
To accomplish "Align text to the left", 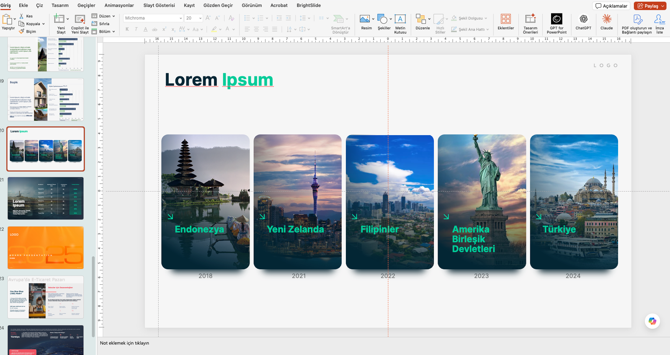I will (247, 29).
